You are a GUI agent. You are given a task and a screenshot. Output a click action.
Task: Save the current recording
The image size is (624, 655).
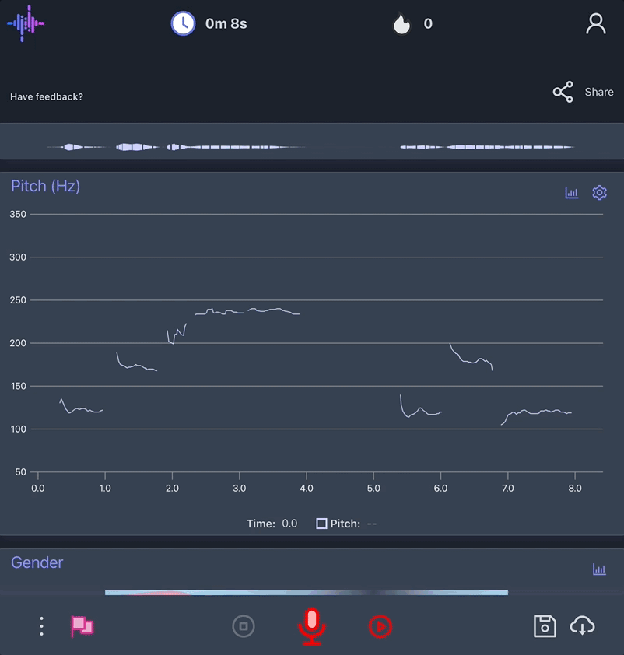pos(545,626)
